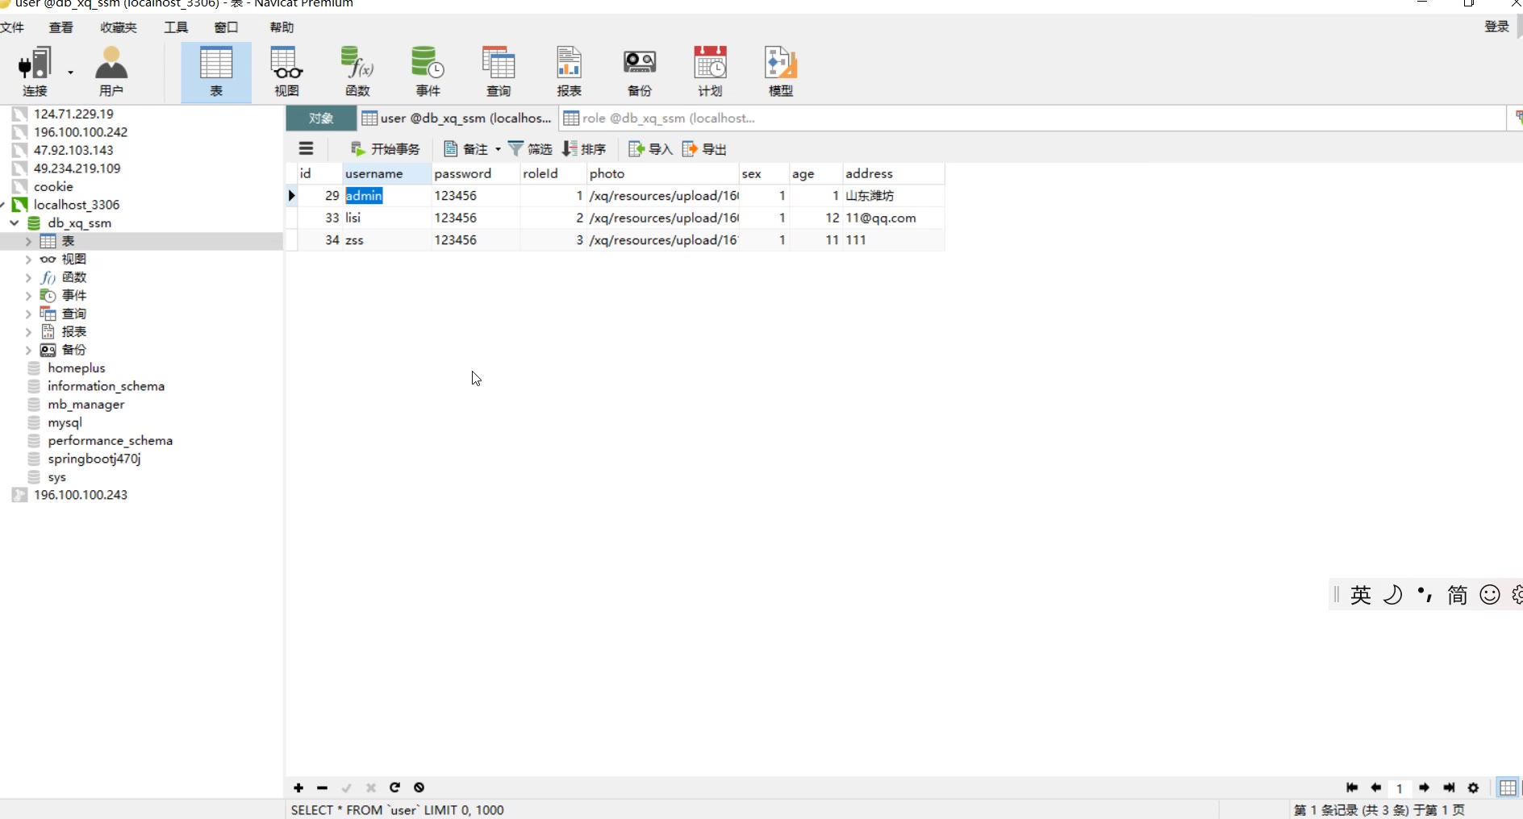Sort by the username column header
Viewport: 1523px width, 819px height.
386,173
